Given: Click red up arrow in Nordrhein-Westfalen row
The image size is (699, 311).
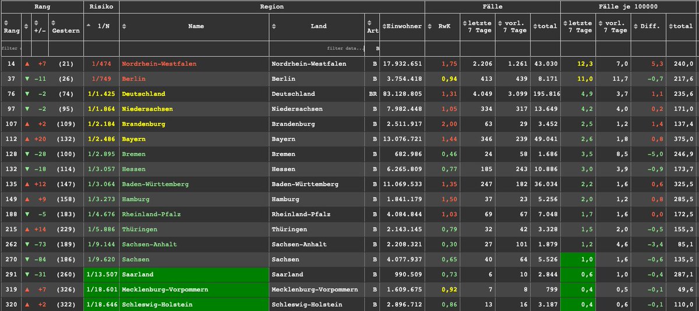Looking at the screenshot, I should [27, 63].
